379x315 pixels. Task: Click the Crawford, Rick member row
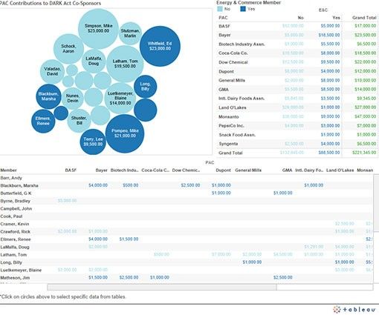pos(187,231)
